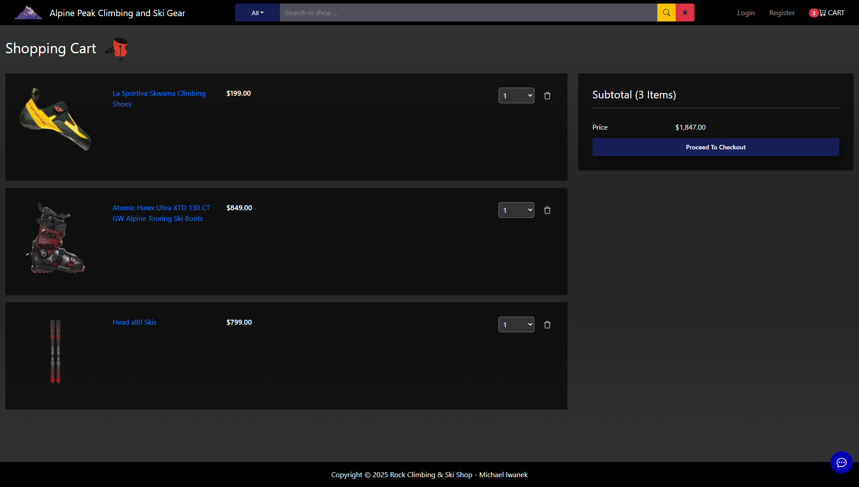Click the Alpine Peak mountain logo

point(28,13)
